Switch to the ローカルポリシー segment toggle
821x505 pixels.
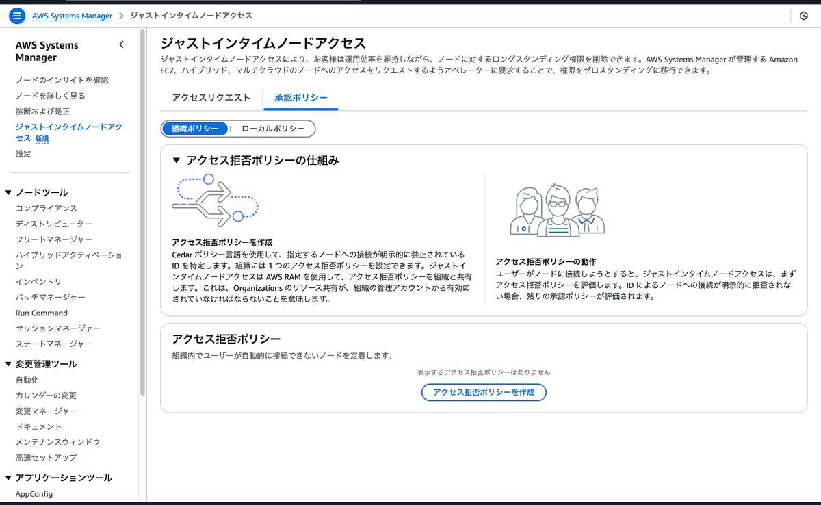273,129
